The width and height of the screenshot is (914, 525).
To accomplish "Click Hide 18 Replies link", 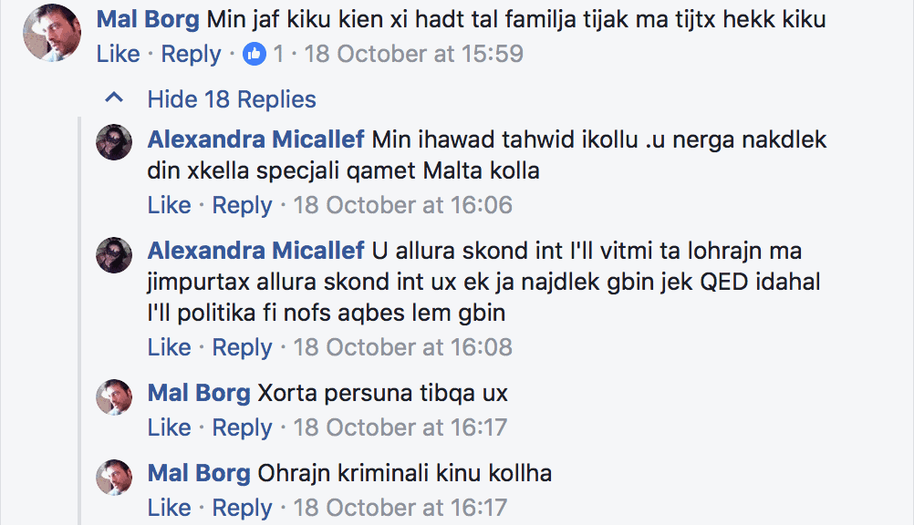I will coord(232,98).
